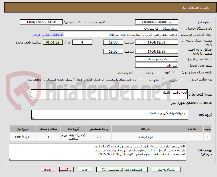Click the buyer organization name field
This screenshot has width=217, height=177.
tap(113, 28)
